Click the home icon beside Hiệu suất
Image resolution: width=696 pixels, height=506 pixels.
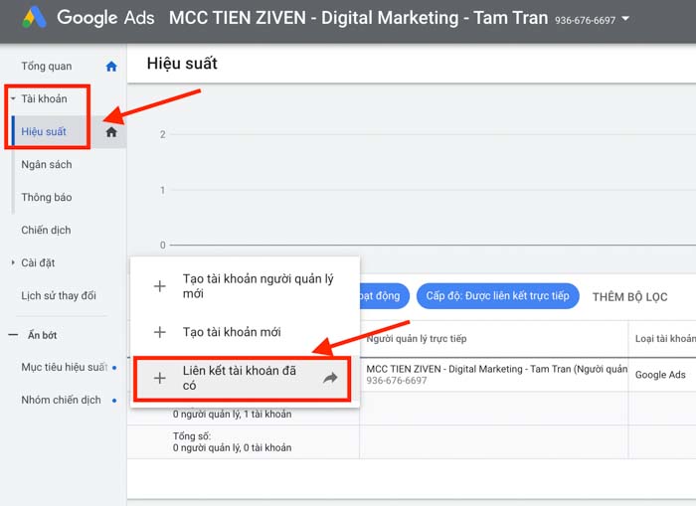111,132
